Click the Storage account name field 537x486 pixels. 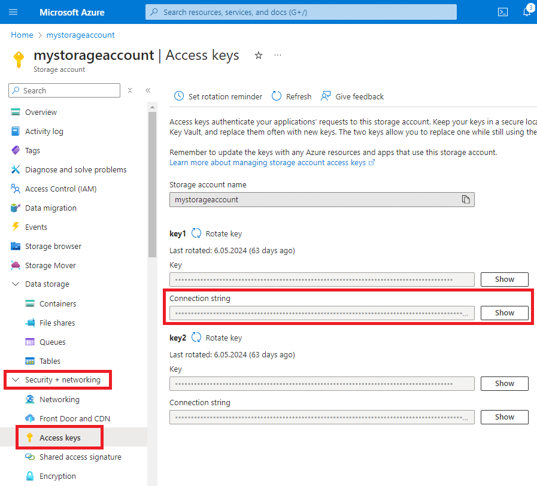(322, 199)
